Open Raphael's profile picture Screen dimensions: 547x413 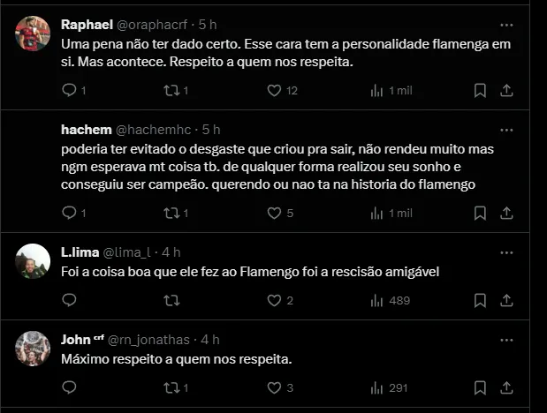[x=33, y=33]
